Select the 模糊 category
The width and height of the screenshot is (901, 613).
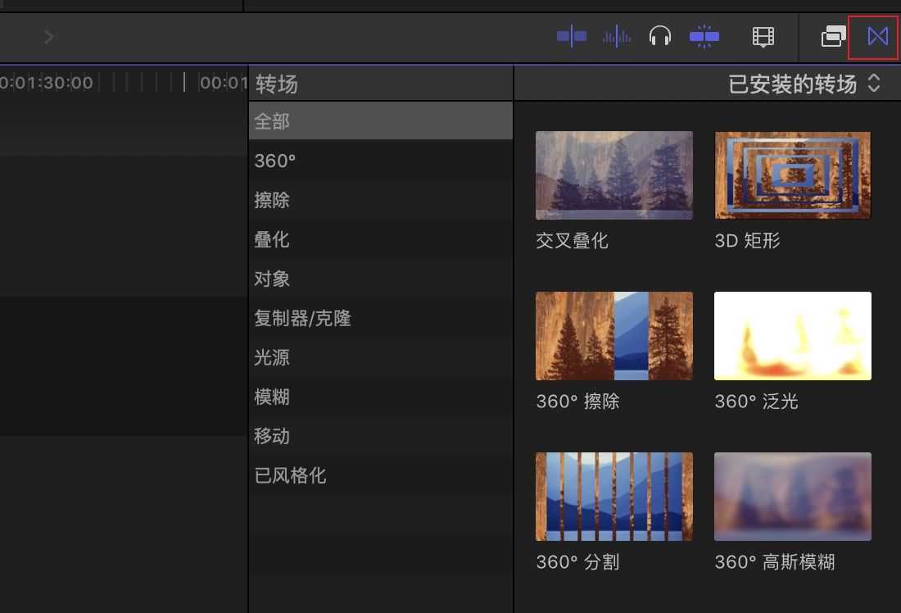(380, 397)
